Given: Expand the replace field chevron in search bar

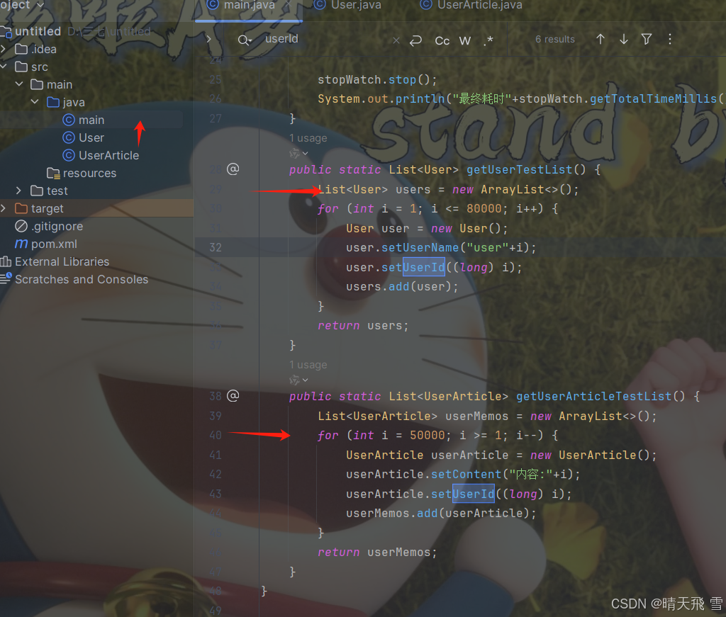Looking at the screenshot, I should pyautogui.click(x=208, y=39).
